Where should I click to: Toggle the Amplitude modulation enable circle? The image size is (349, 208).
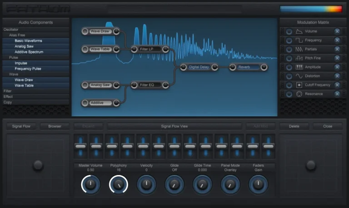click(289, 67)
